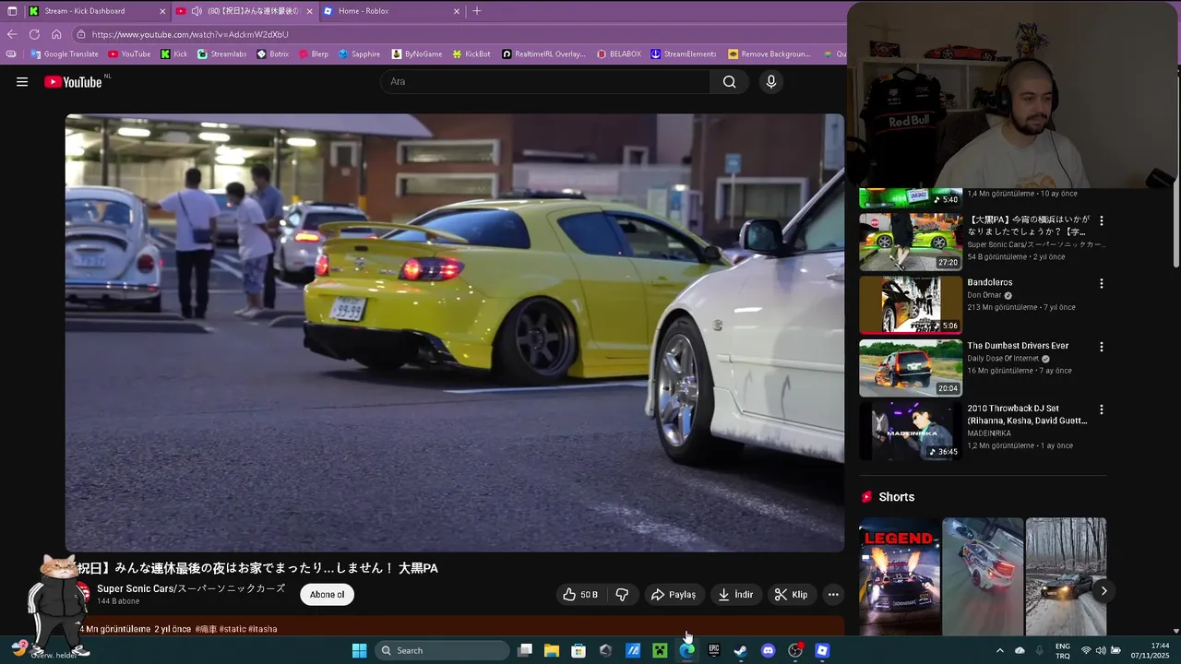Open Epic Games Launcher from the taskbar
The width and height of the screenshot is (1181, 664).
[x=714, y=650]
